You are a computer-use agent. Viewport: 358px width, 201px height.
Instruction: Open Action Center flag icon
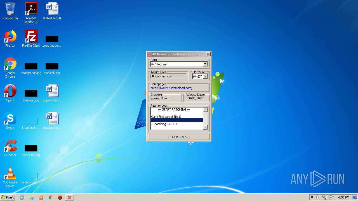point(331,197)
